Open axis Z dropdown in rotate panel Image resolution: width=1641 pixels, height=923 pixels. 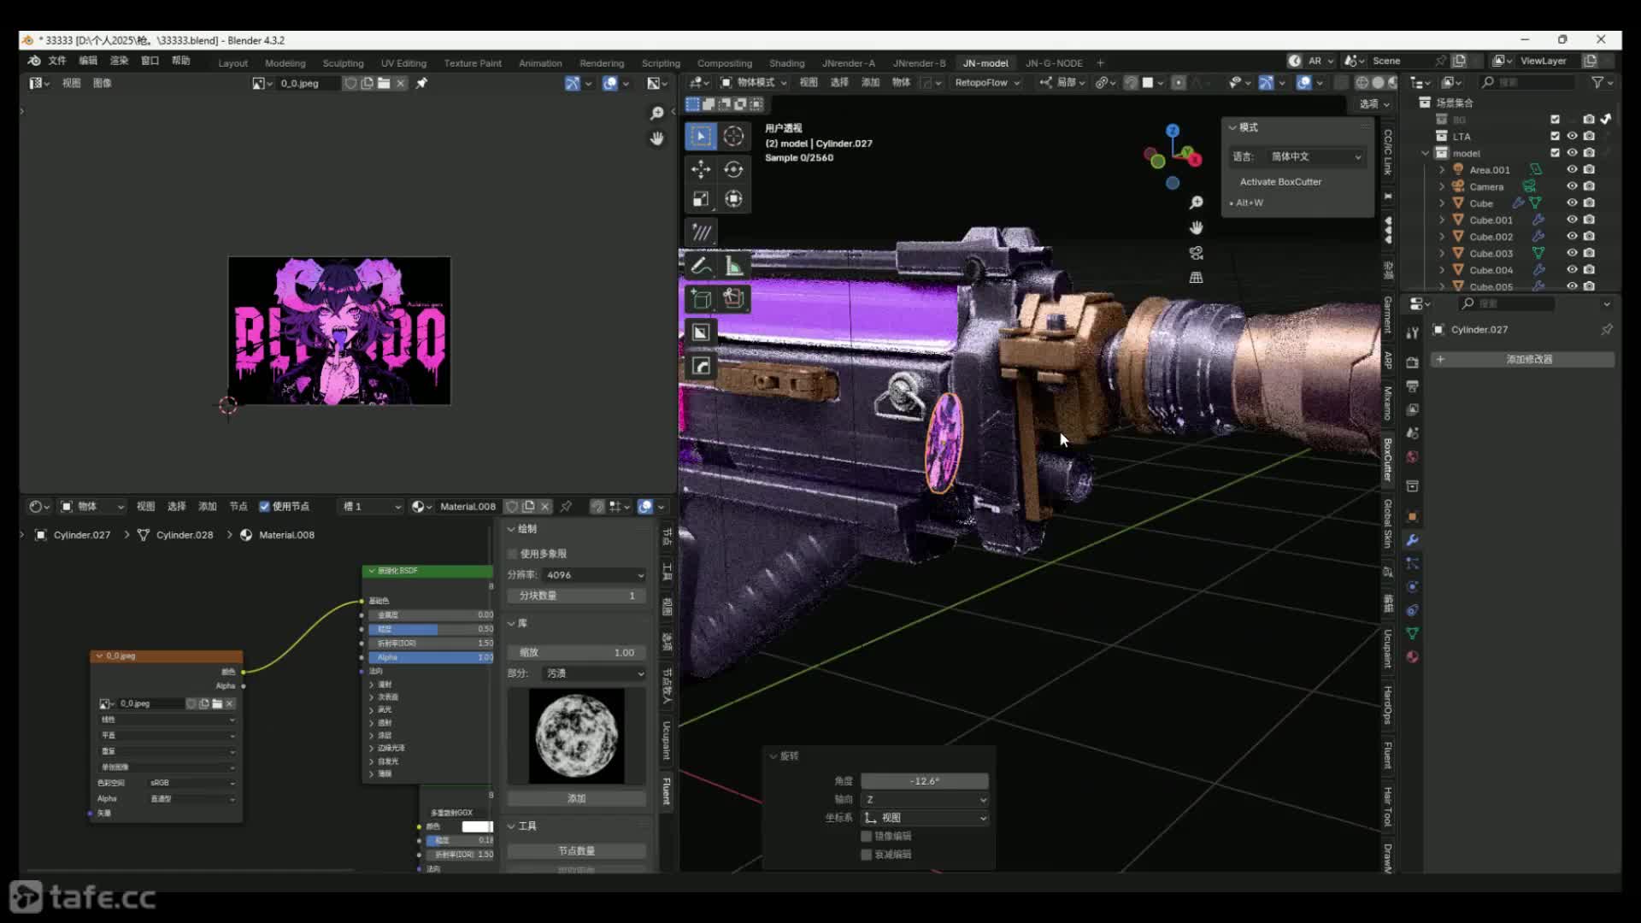pyautogui.click(x=925, y=800)
